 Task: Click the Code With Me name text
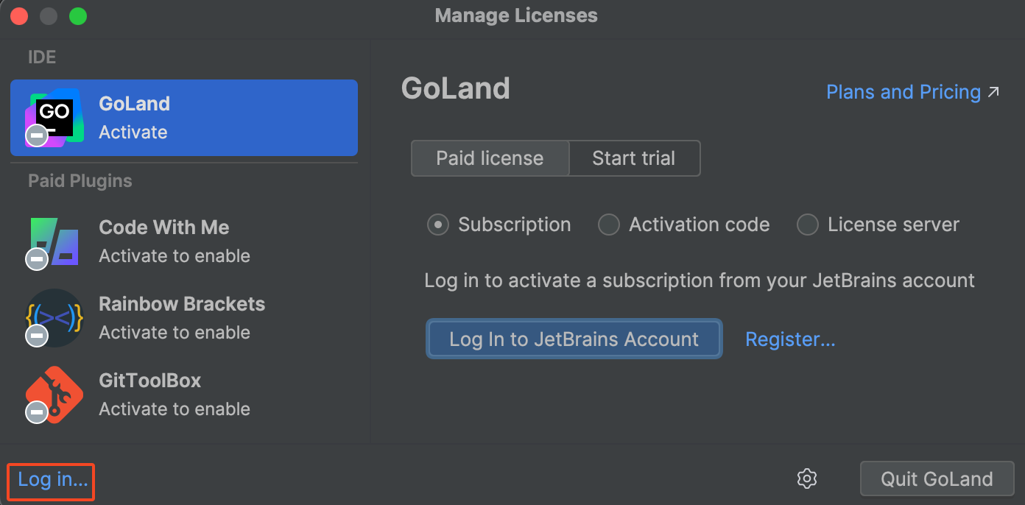(x=164, y=227)
